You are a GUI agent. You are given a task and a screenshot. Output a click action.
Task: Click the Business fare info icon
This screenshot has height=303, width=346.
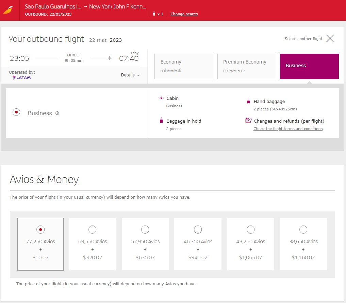(x=57, y=113)
